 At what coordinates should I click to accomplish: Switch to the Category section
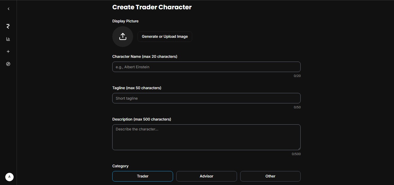pos(120,166)
